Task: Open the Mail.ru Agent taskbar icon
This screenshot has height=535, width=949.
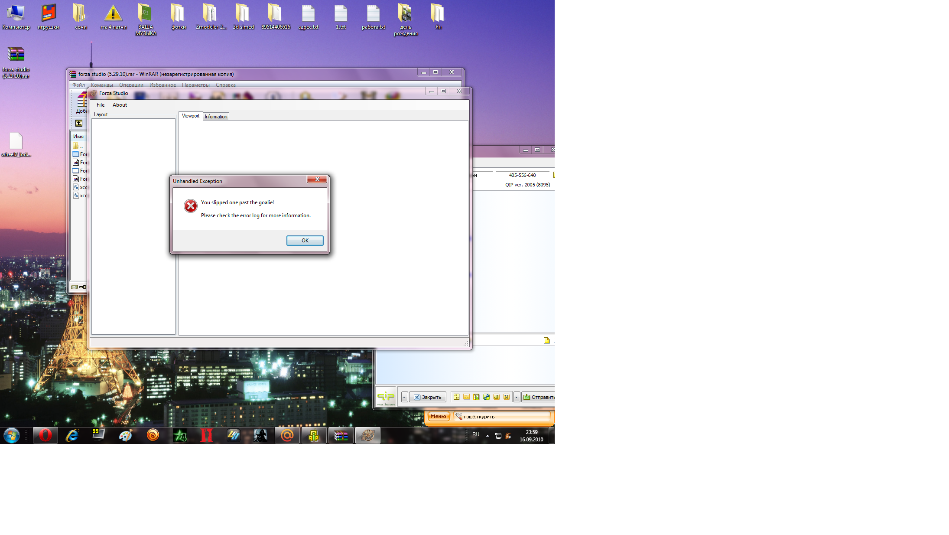Action: click(x=287, y=435)
